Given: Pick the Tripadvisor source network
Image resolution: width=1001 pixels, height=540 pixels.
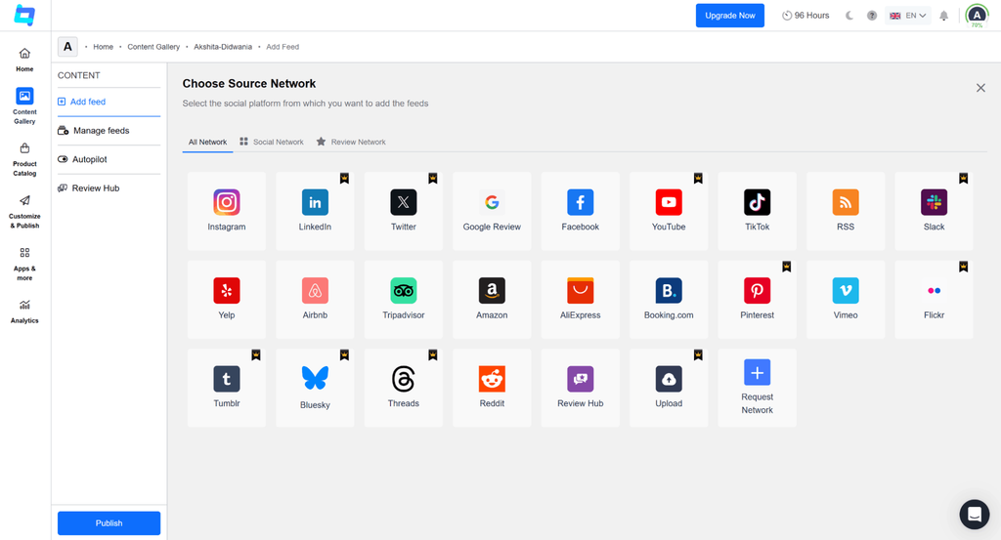Looking at the screenshot, I should click(404, 300).
